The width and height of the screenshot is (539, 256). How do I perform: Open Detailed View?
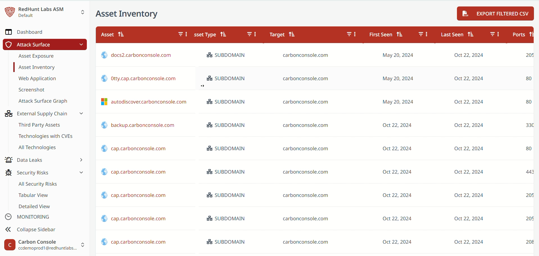pyautogui.click(x=34, y=206)
